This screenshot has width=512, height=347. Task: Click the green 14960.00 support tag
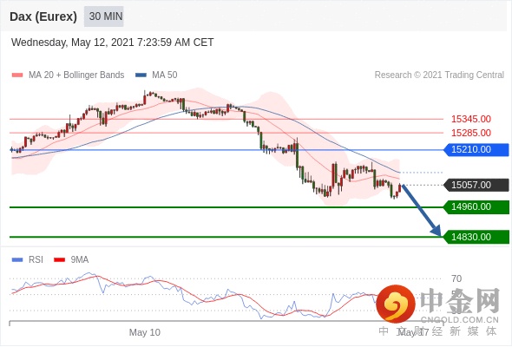coord(476,207)
